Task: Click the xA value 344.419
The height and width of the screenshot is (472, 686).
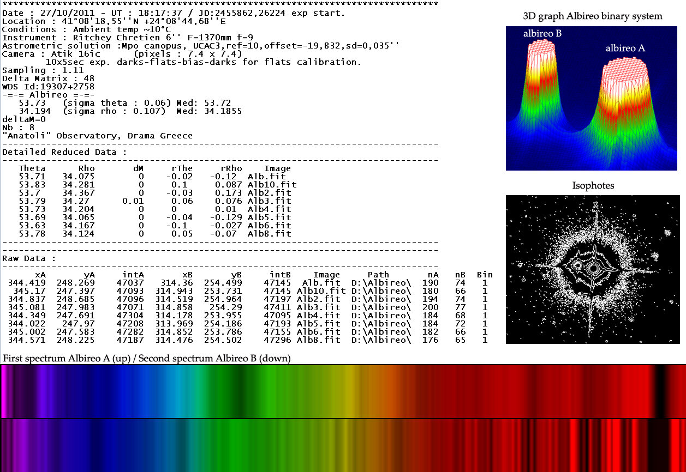Action: [x=27, y=283]
